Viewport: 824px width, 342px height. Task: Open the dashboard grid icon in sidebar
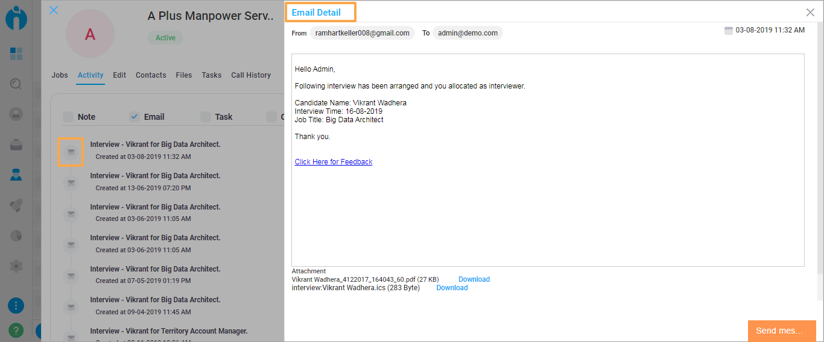pos(16,54)
